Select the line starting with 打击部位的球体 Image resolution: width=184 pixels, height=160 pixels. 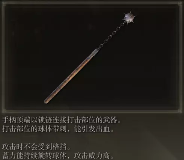point(58,129)
